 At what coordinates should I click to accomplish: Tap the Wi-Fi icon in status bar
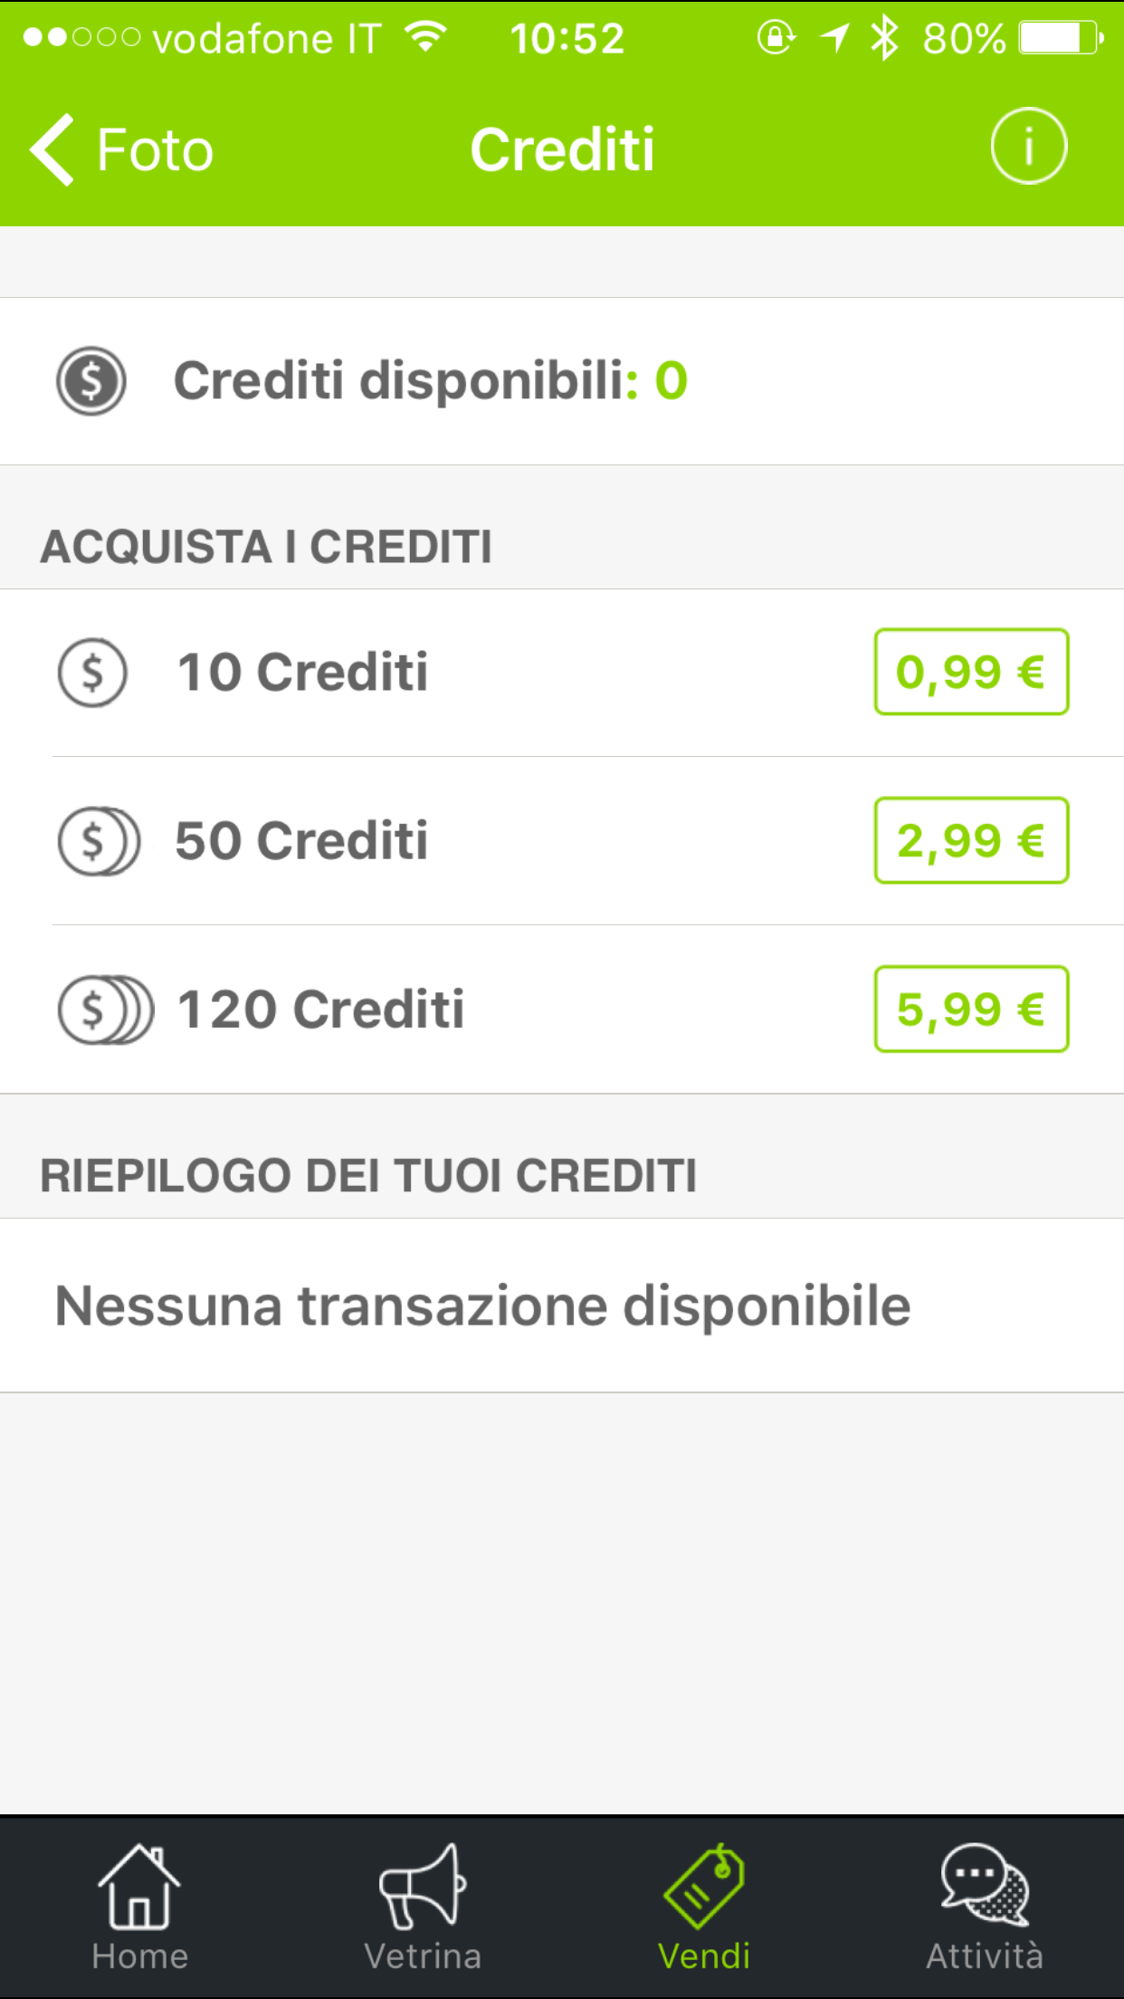click(x=425, y=37)
